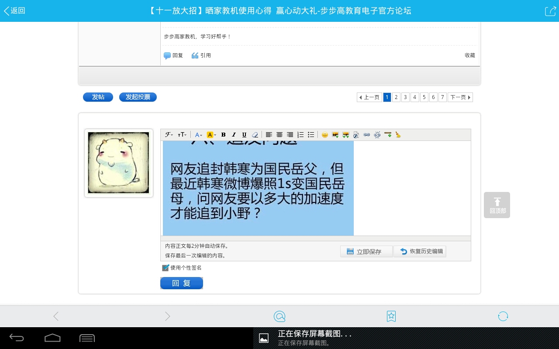The image size is (559, 349).
Task: Click the 立即保存 button
Action: click(x=366, y=252)
